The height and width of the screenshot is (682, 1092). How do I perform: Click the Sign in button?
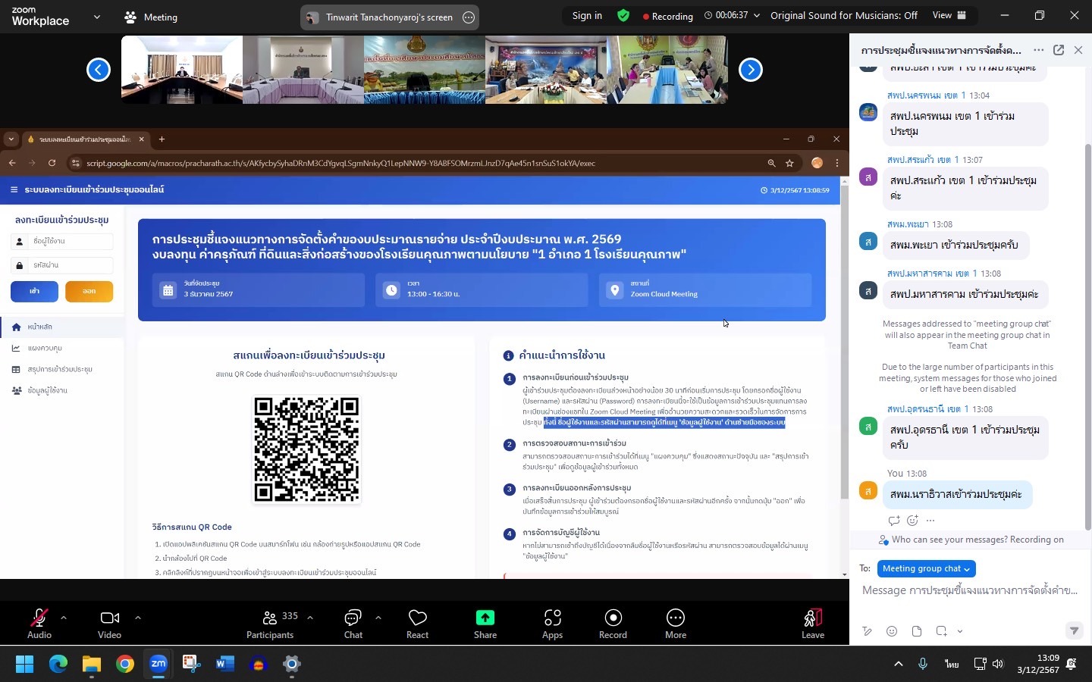[587, 16]
